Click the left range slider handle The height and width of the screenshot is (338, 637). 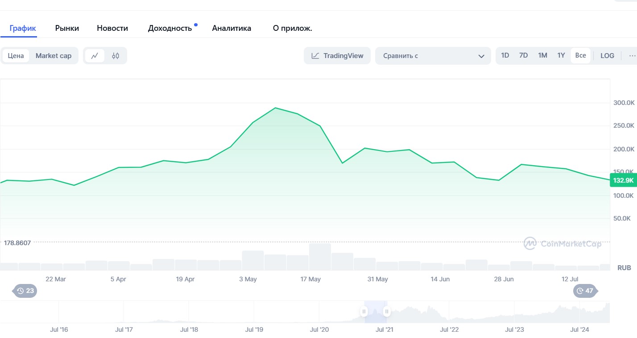[x=364, y=311]
